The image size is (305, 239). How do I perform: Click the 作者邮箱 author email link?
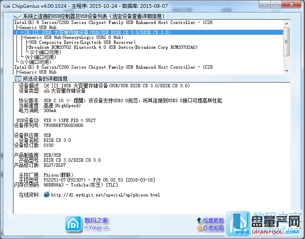click(213, 227)
